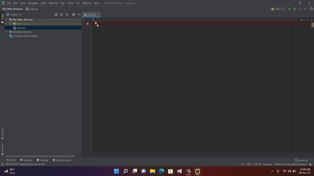Click the yellow intention lightbulb in editor

(96, 23)
